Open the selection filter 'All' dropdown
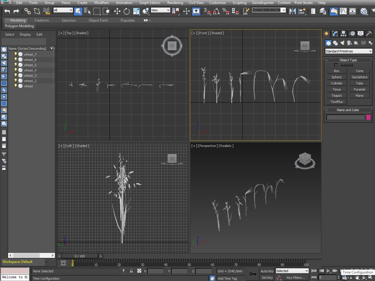The image size is (375, 281). point(63,10)
